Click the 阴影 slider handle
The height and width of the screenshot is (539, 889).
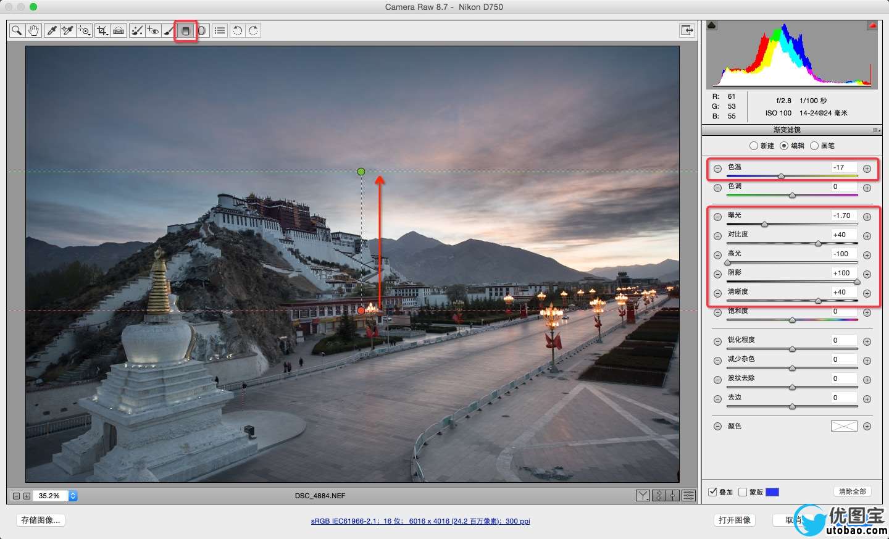[857, 282]
